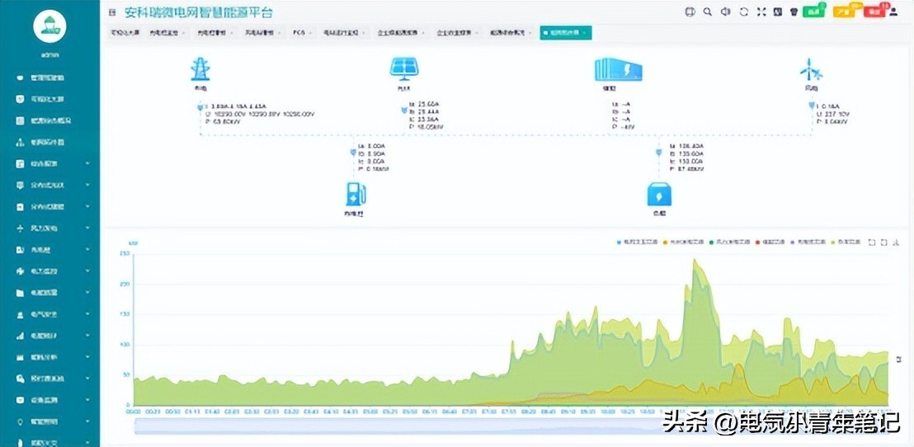The image size is (914, 447).
Task: Toggle the red series in the chart legend
Action: point(770,242)
